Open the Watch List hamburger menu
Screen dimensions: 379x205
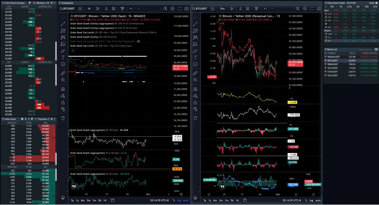click(376, 49)
